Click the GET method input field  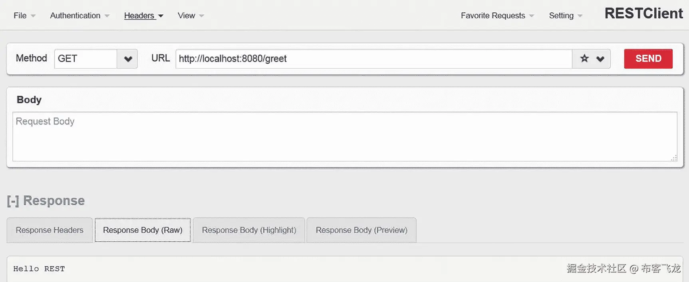coord(85,59)
